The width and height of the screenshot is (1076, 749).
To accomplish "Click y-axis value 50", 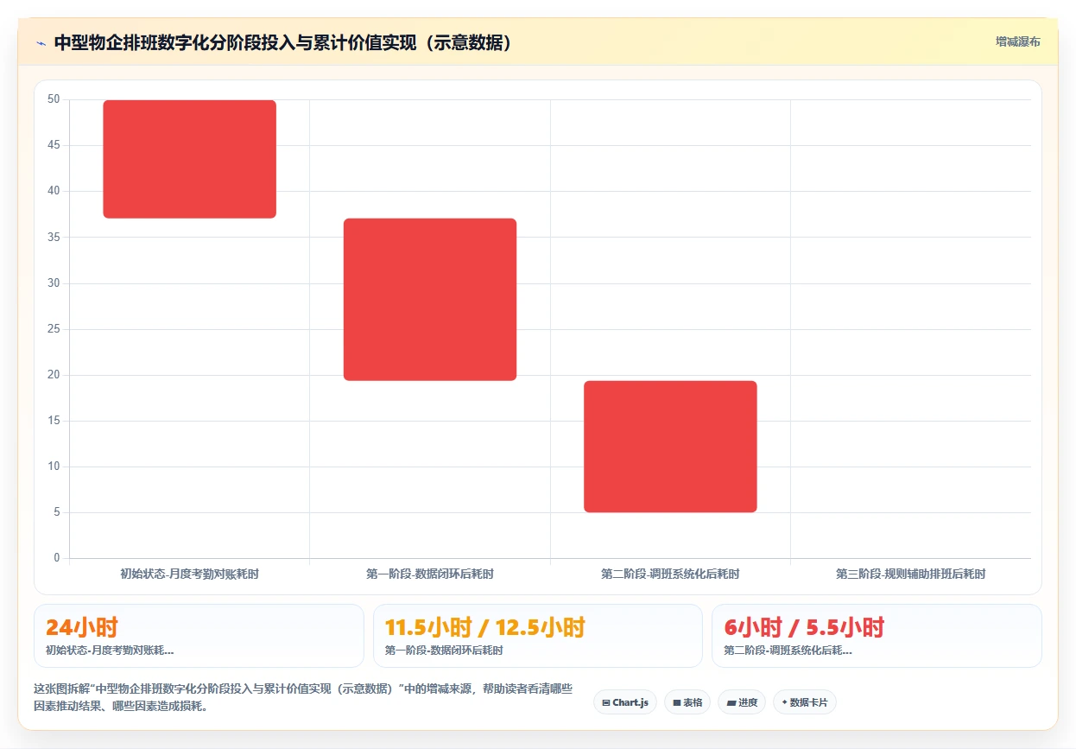I will [x=54, y=99].
